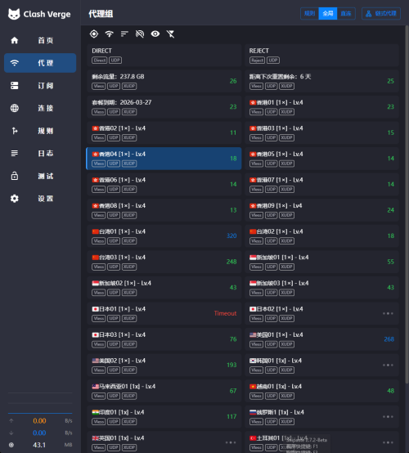This screenshot has height=453, width=409.
Task: Toggle the eye display mode icon
Action: point(155,34)
